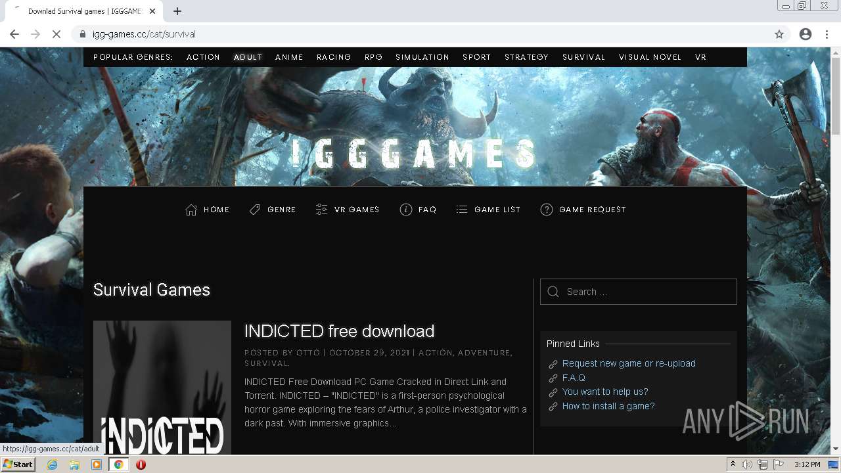Click the SURVIVAL category tag under post
The width and height of the screenshot is (841, 473).
click(x=266, y=363)
